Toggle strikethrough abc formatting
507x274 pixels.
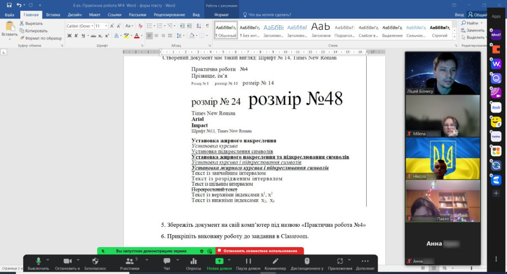93,35
